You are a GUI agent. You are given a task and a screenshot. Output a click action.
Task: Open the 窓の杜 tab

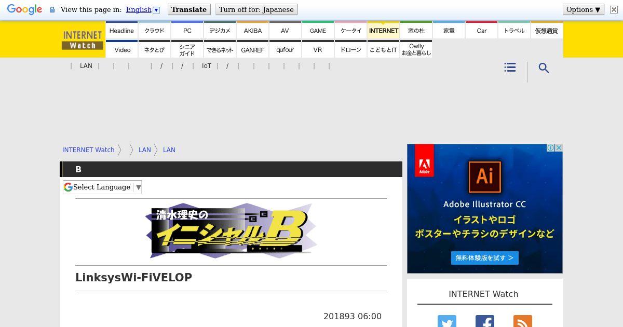click(x=416, y=30)
